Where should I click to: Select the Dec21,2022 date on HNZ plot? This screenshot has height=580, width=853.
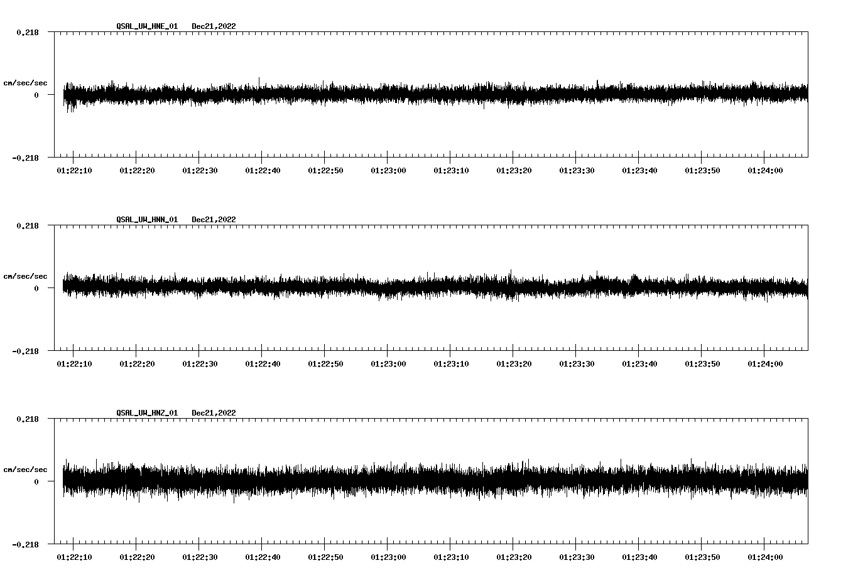point(214,413)
